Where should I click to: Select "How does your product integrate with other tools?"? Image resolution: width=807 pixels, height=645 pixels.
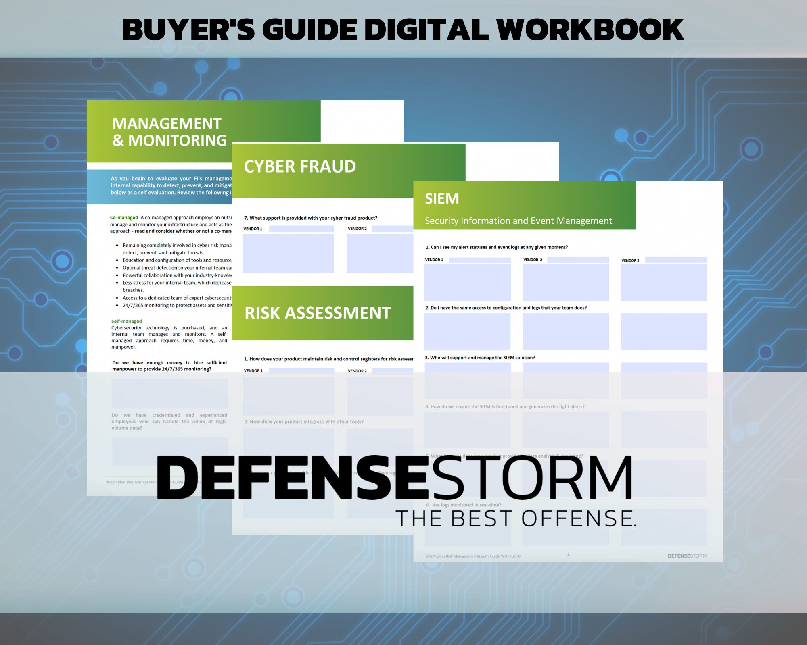pos(304,422)
